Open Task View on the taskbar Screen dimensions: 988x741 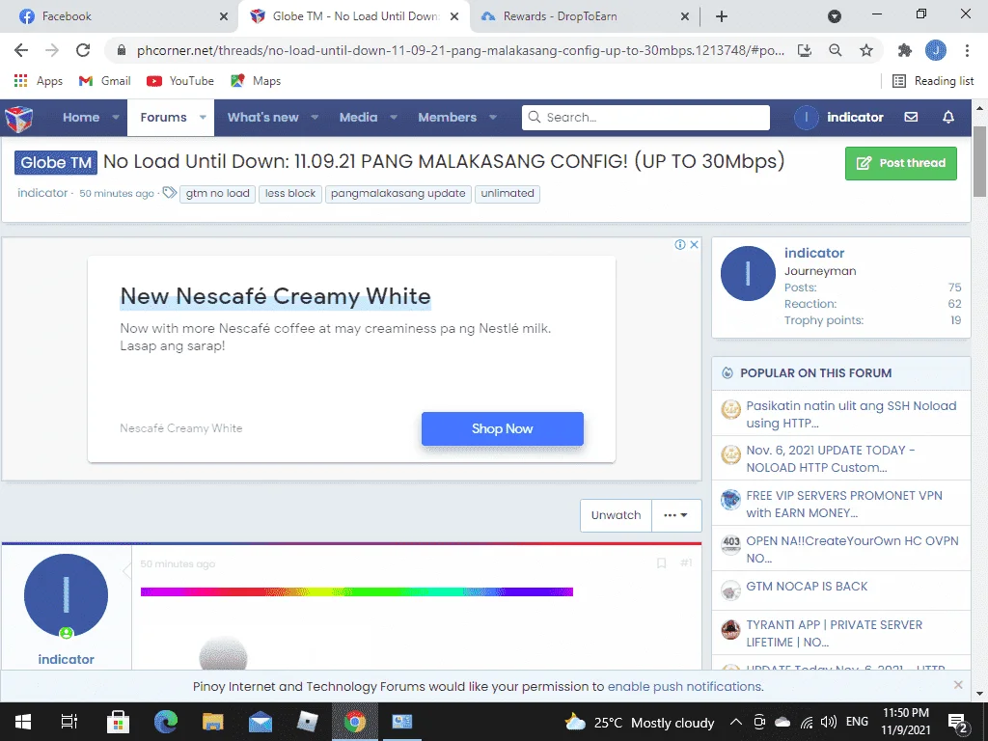click(x=69, y=722)
